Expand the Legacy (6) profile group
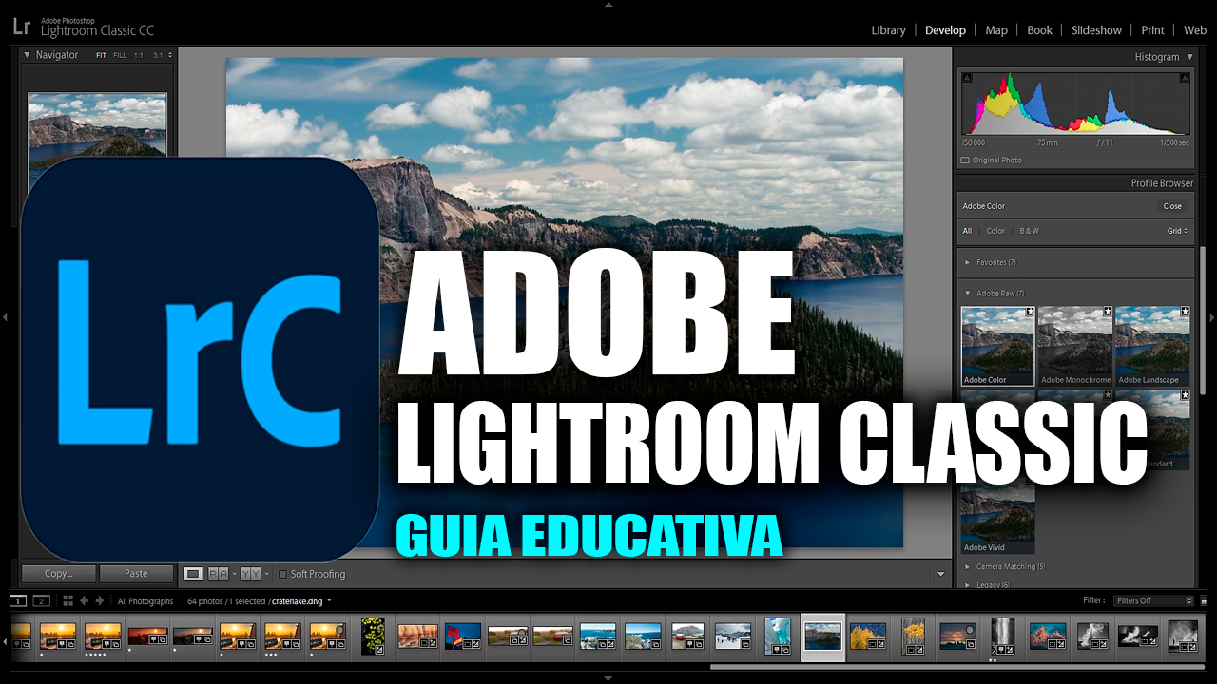Image resolution: width=1217 pixels, height=684 pixels. [x=967, y=585]
